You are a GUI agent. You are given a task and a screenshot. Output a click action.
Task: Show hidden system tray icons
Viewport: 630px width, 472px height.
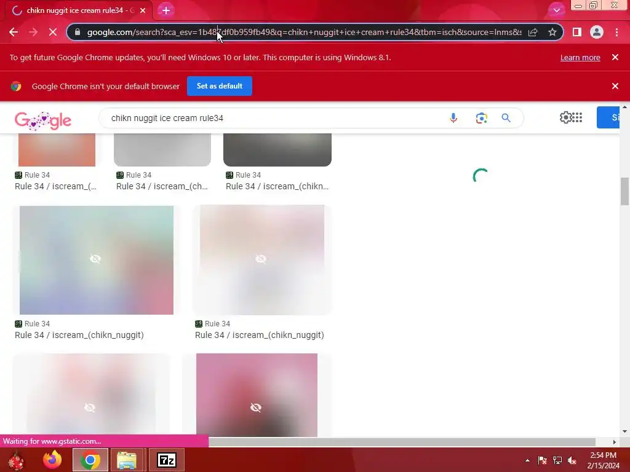click(x=527, y=460)
